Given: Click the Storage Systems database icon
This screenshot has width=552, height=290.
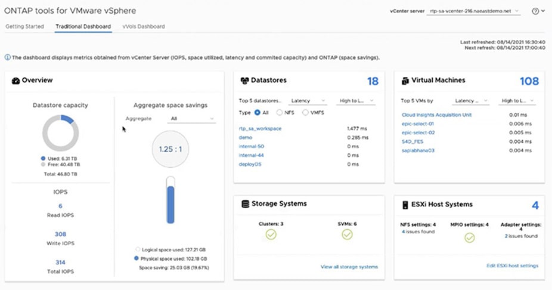Looking at the screenshot, I should point(246,204).
